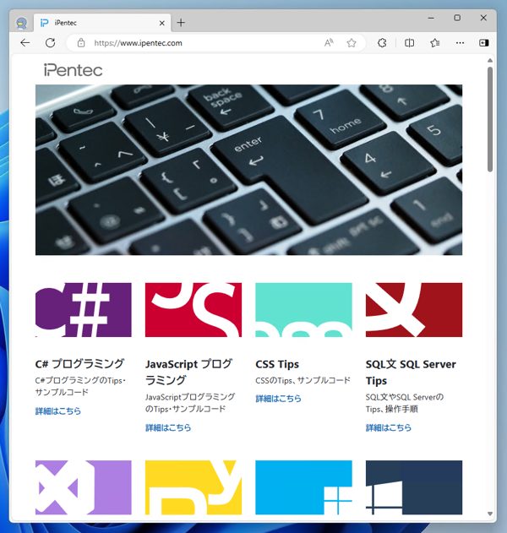The width and height of the screenshot is (507, 533).
Task: Click the SQL dark red thumbnail
Action: tap(414, 310)
